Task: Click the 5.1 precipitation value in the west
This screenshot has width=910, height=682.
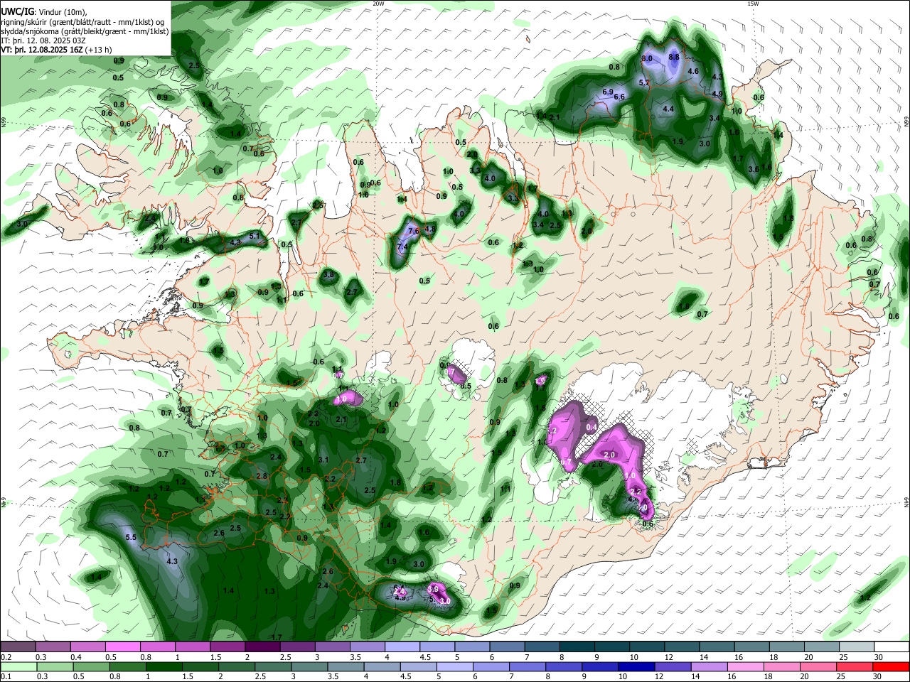Action: [x=255, y=235]
